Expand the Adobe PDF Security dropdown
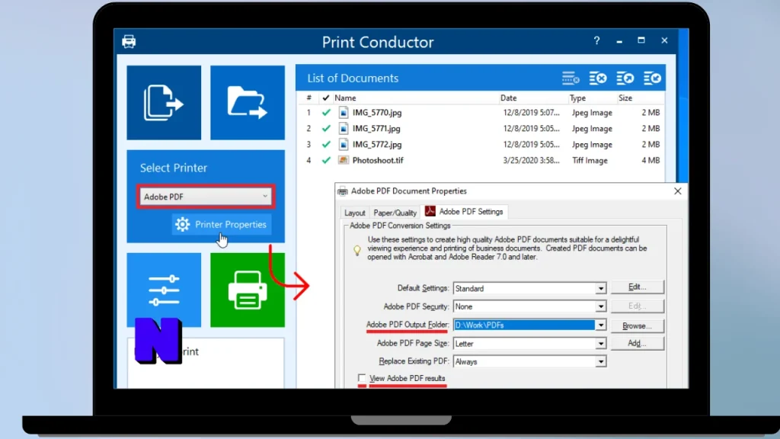780x439 pixels. click(601, 306)
